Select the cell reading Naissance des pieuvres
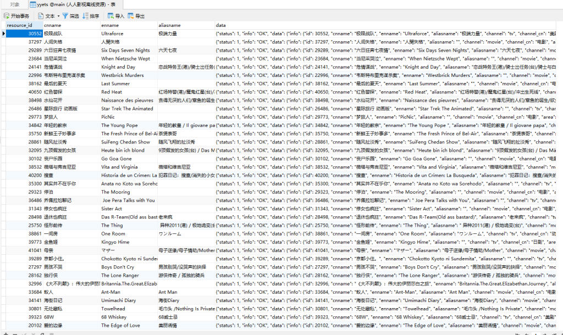 129,100
